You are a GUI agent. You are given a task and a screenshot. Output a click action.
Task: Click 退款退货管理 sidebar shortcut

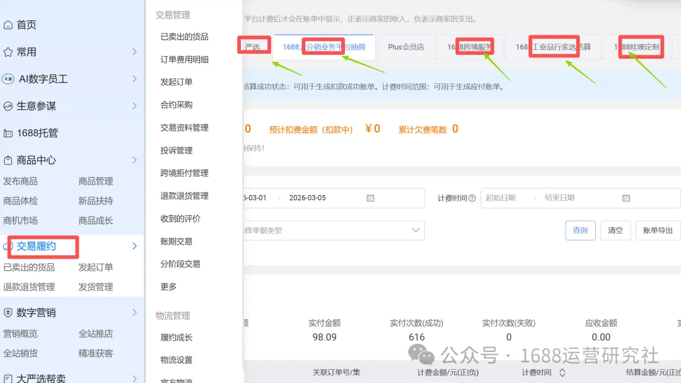(29, 287)
